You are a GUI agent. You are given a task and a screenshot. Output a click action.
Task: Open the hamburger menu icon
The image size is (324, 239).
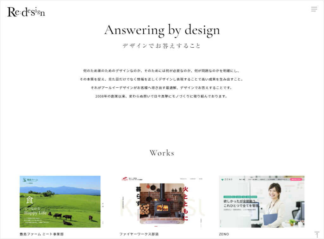[314, 9]
